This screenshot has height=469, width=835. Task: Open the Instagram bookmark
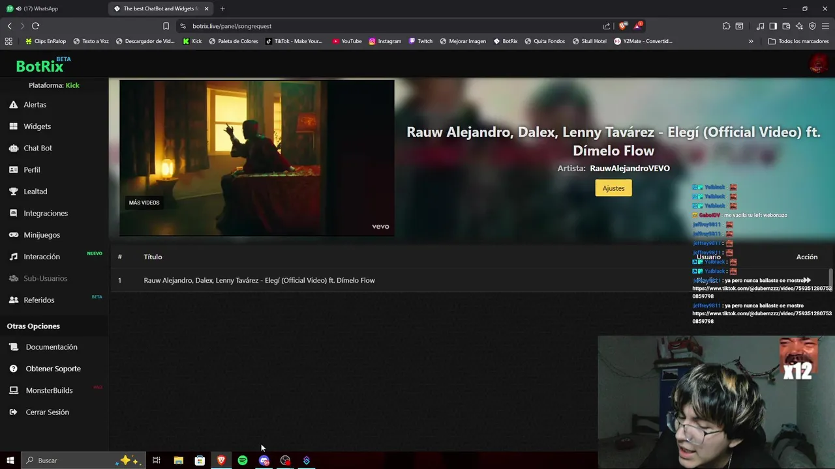[x=385, y=41]
